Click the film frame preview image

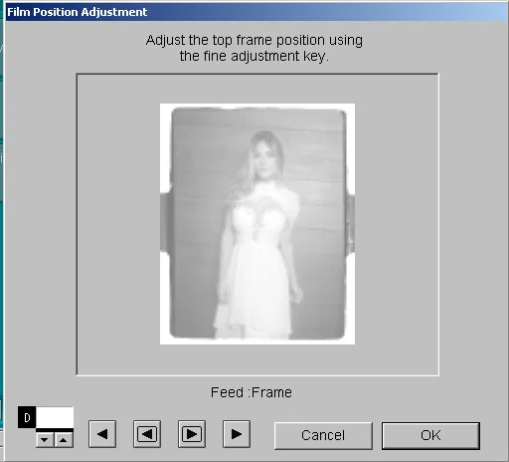(257, 224)
